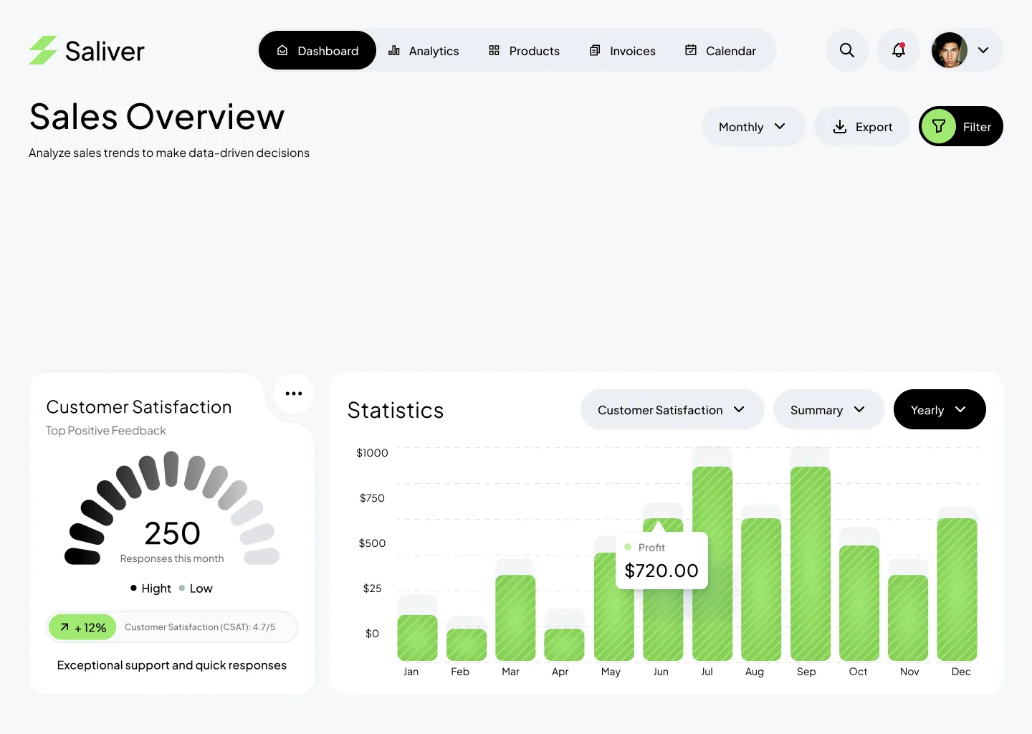Click the +12% growth arrow badge
The width and height of the screenshot is (1032, 734).
[x=83, y=627]
